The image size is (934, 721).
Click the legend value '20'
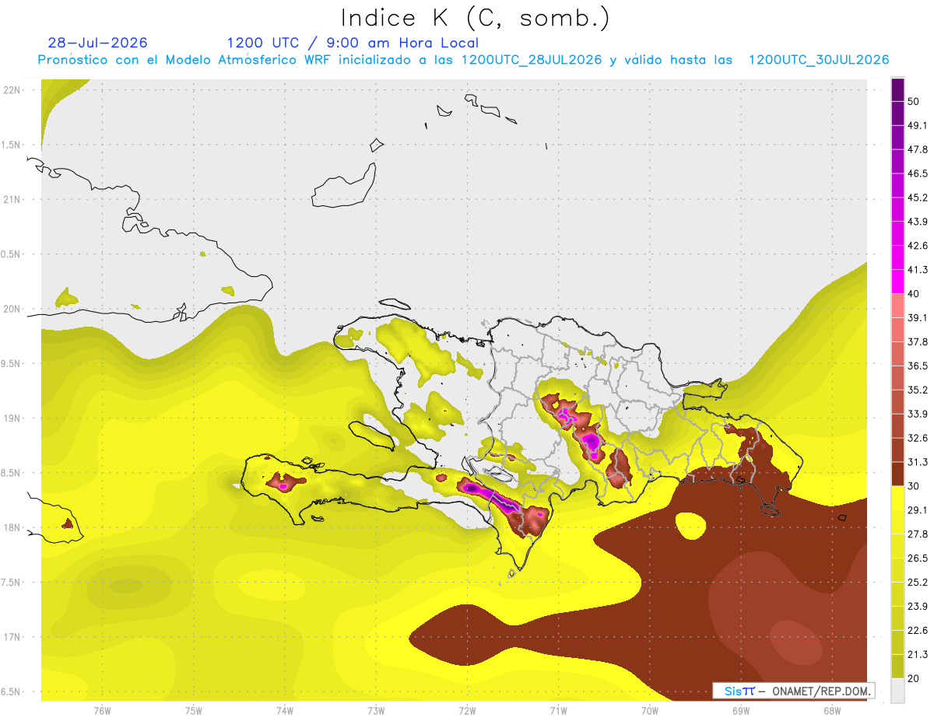(x=914, y=679)
